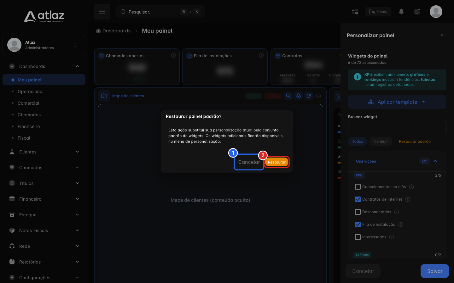Image resolution: width=454 pixels, height=283 pixels.
Task: Select the Nenhum filter chip
Action: click(x=381, y=141)
